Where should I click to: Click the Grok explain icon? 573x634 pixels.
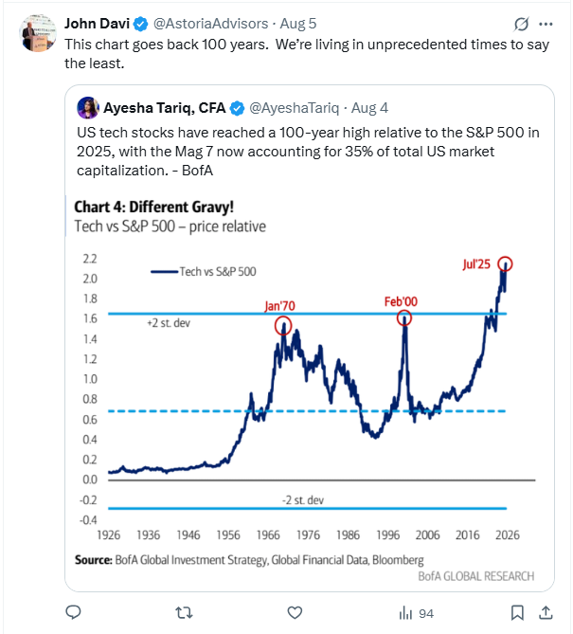(521, 25)
